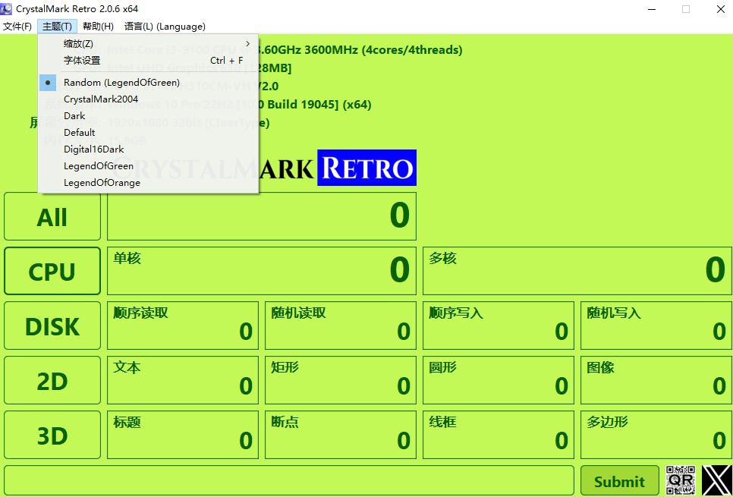
Task: Click the 标题 3D score box
Action: click(x=183, y=436)
